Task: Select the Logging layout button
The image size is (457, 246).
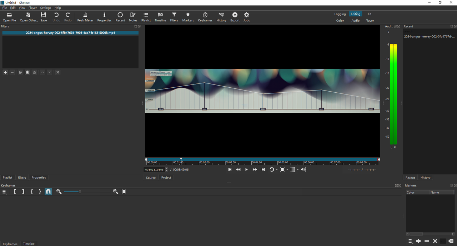Action: (x=340, y=14)
